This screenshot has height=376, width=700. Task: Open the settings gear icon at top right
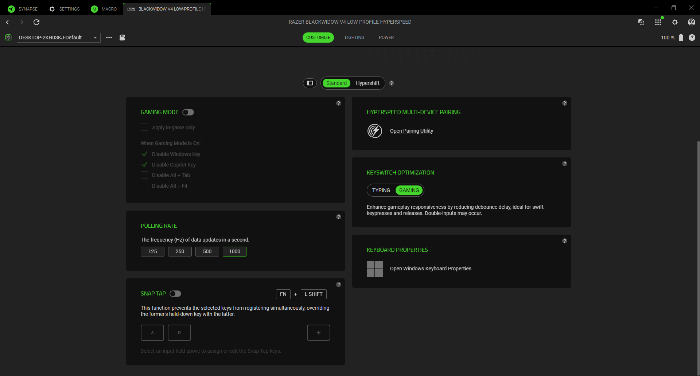coord(675,22)
